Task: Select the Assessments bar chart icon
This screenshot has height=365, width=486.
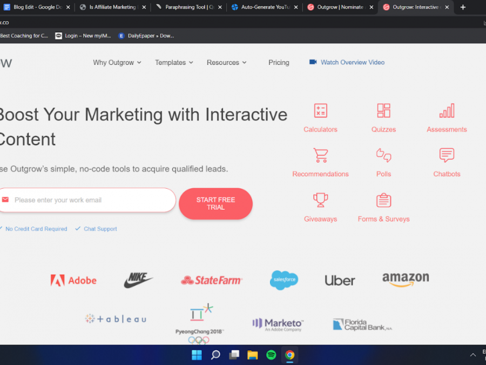Action: coord(447,111)
